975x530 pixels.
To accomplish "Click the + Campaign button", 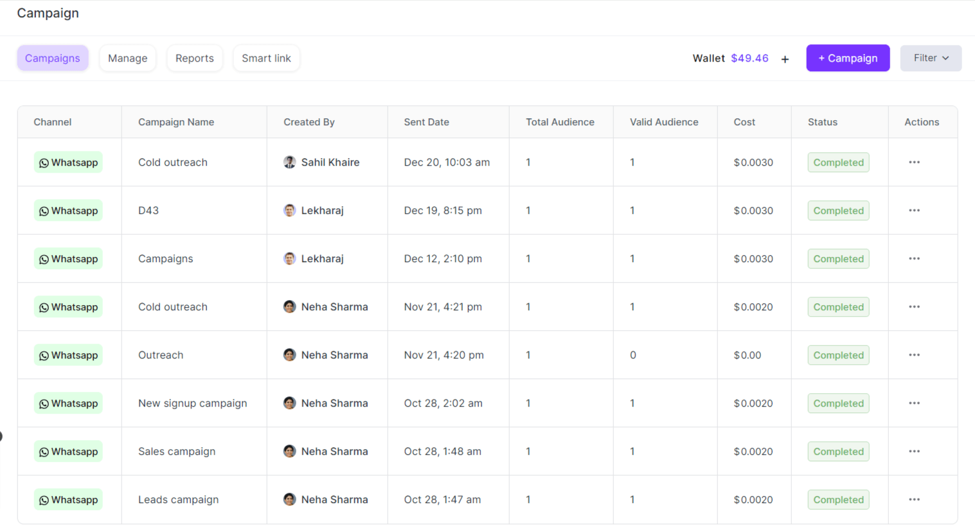I will pos(848,58).
